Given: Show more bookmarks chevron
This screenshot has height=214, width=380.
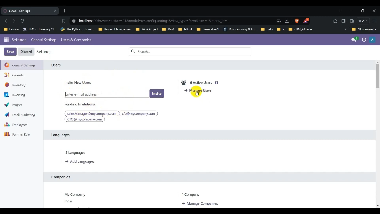Looking at the screenshot, I should [346, 29].
